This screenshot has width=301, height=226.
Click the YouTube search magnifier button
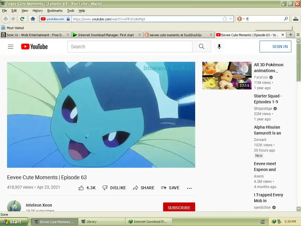202,46
